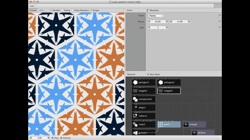Select the align1 node label

(142, 108)
